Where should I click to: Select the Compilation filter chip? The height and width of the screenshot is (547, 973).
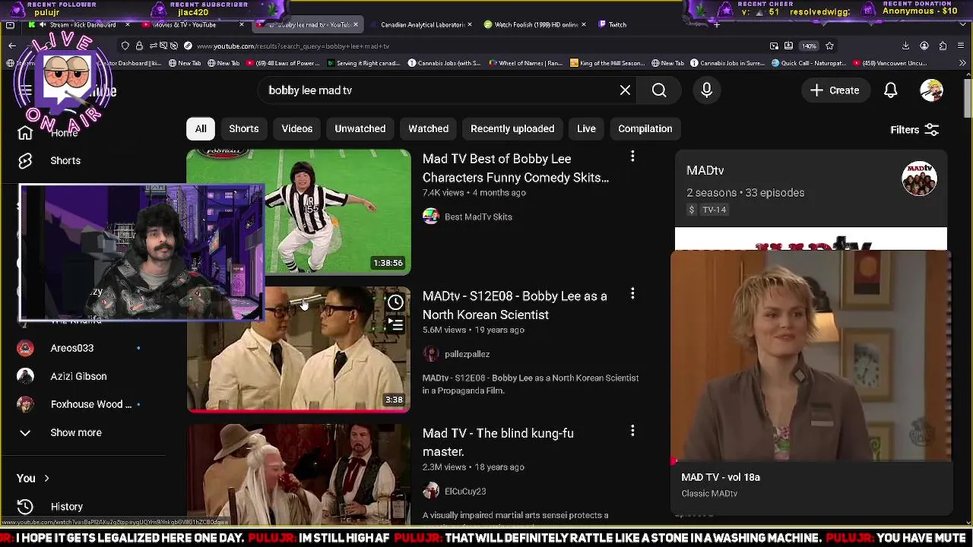645,128
